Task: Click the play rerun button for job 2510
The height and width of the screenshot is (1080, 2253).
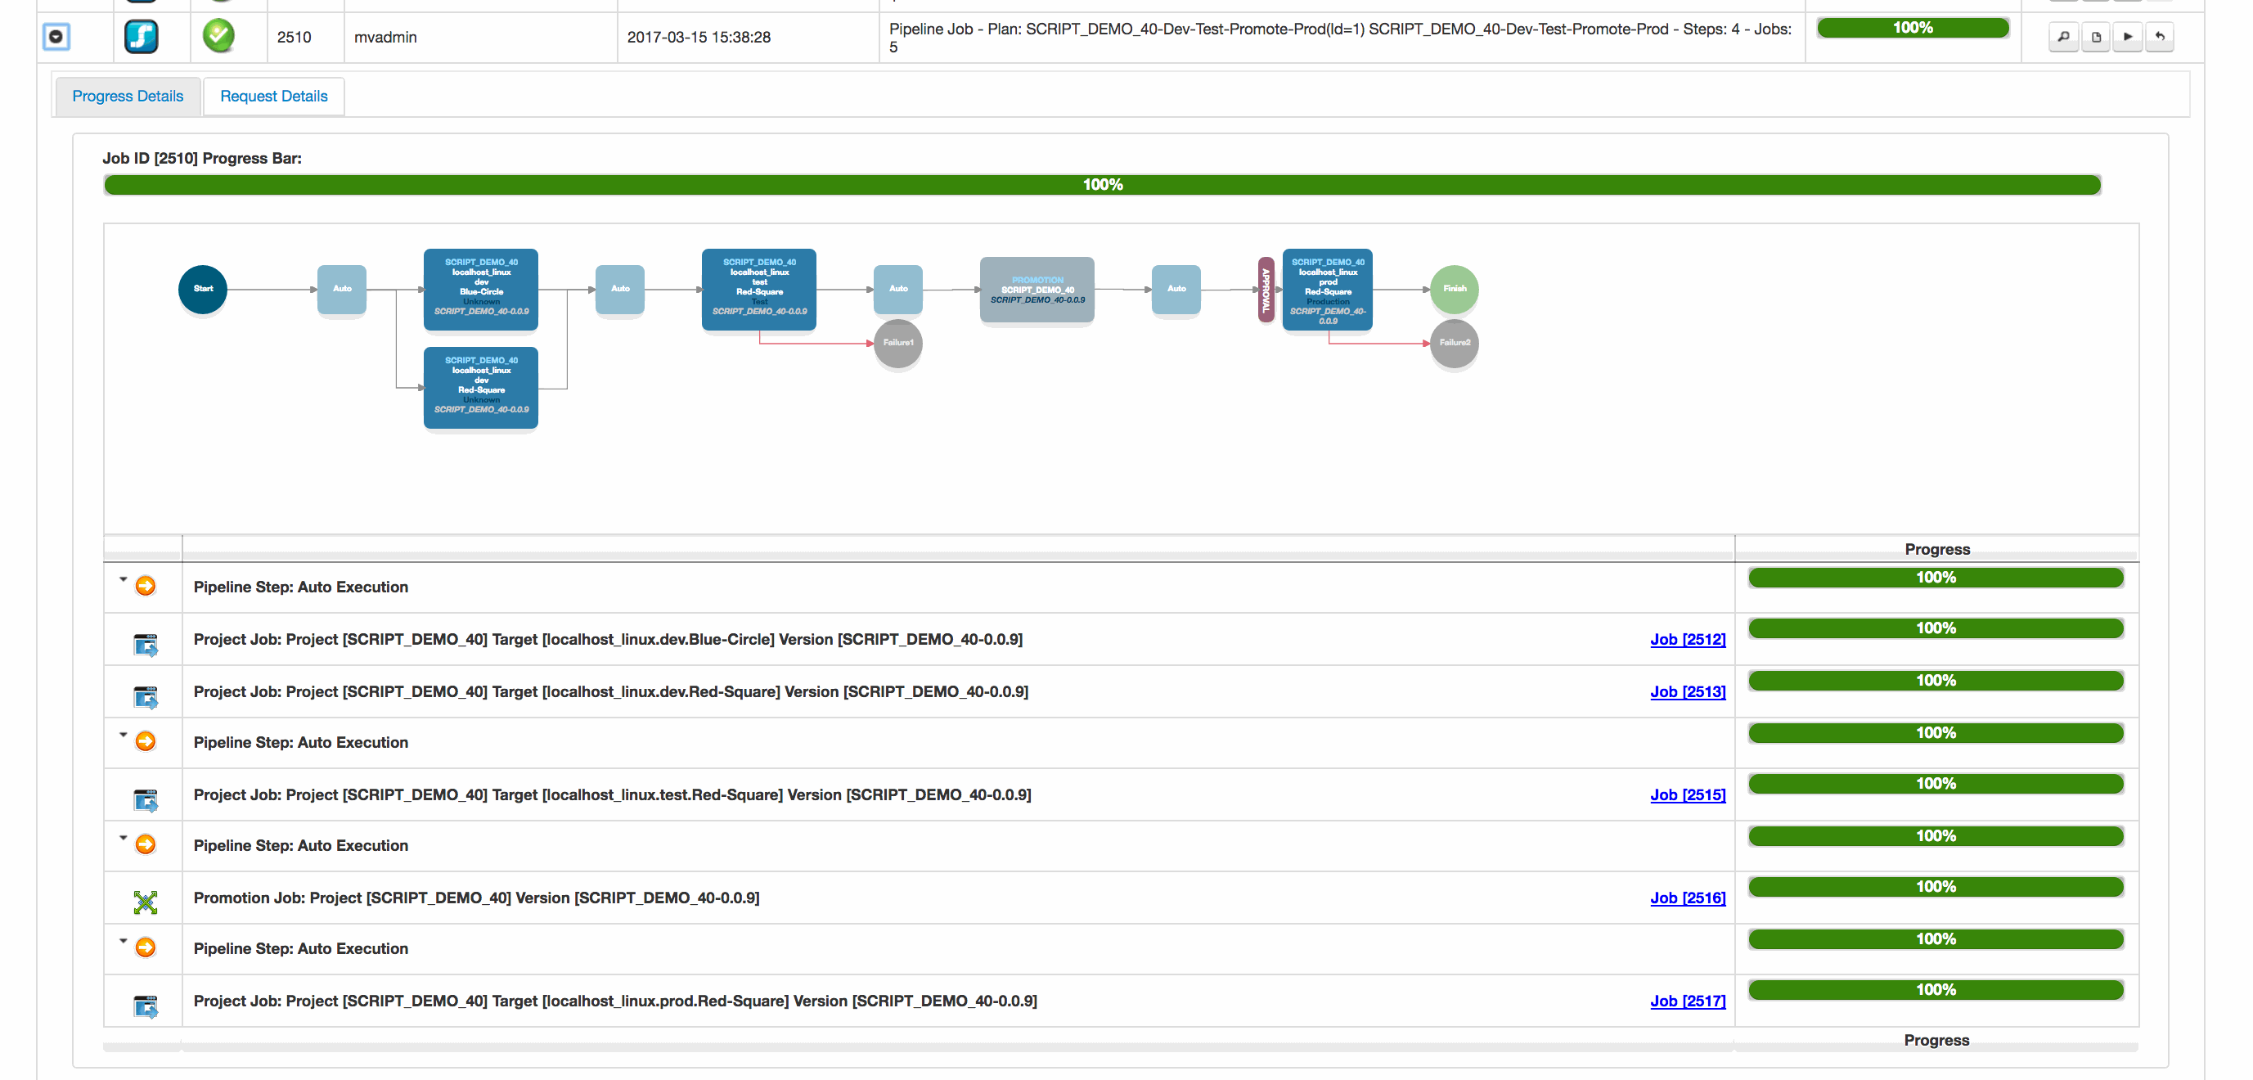Action: [x=2128, y=37]
